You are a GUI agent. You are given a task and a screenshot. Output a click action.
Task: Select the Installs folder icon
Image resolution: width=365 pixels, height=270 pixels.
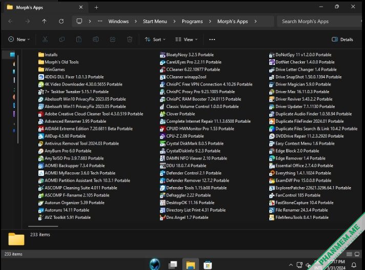[41, 55]
